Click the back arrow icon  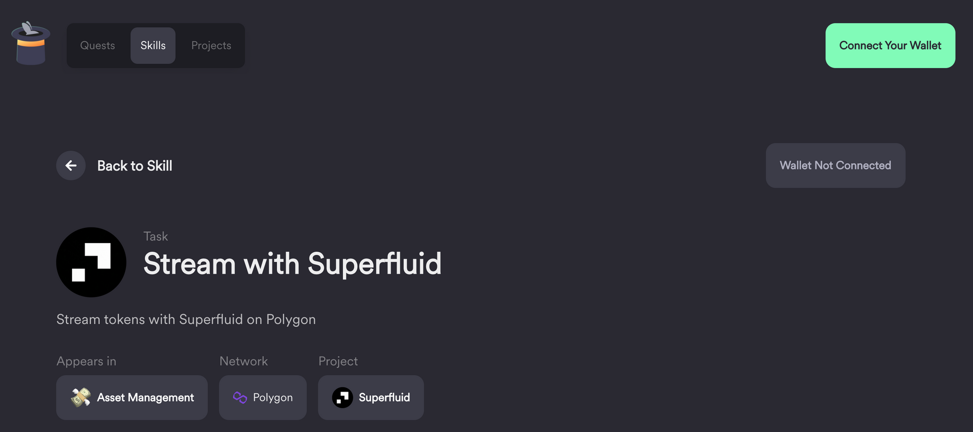point(71,165)
